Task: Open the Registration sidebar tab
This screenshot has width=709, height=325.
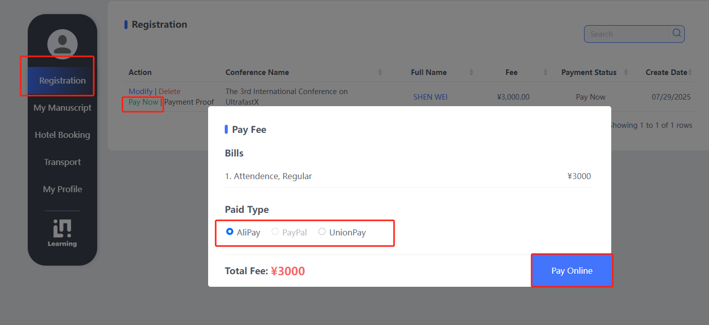Action: coord(62,80)
